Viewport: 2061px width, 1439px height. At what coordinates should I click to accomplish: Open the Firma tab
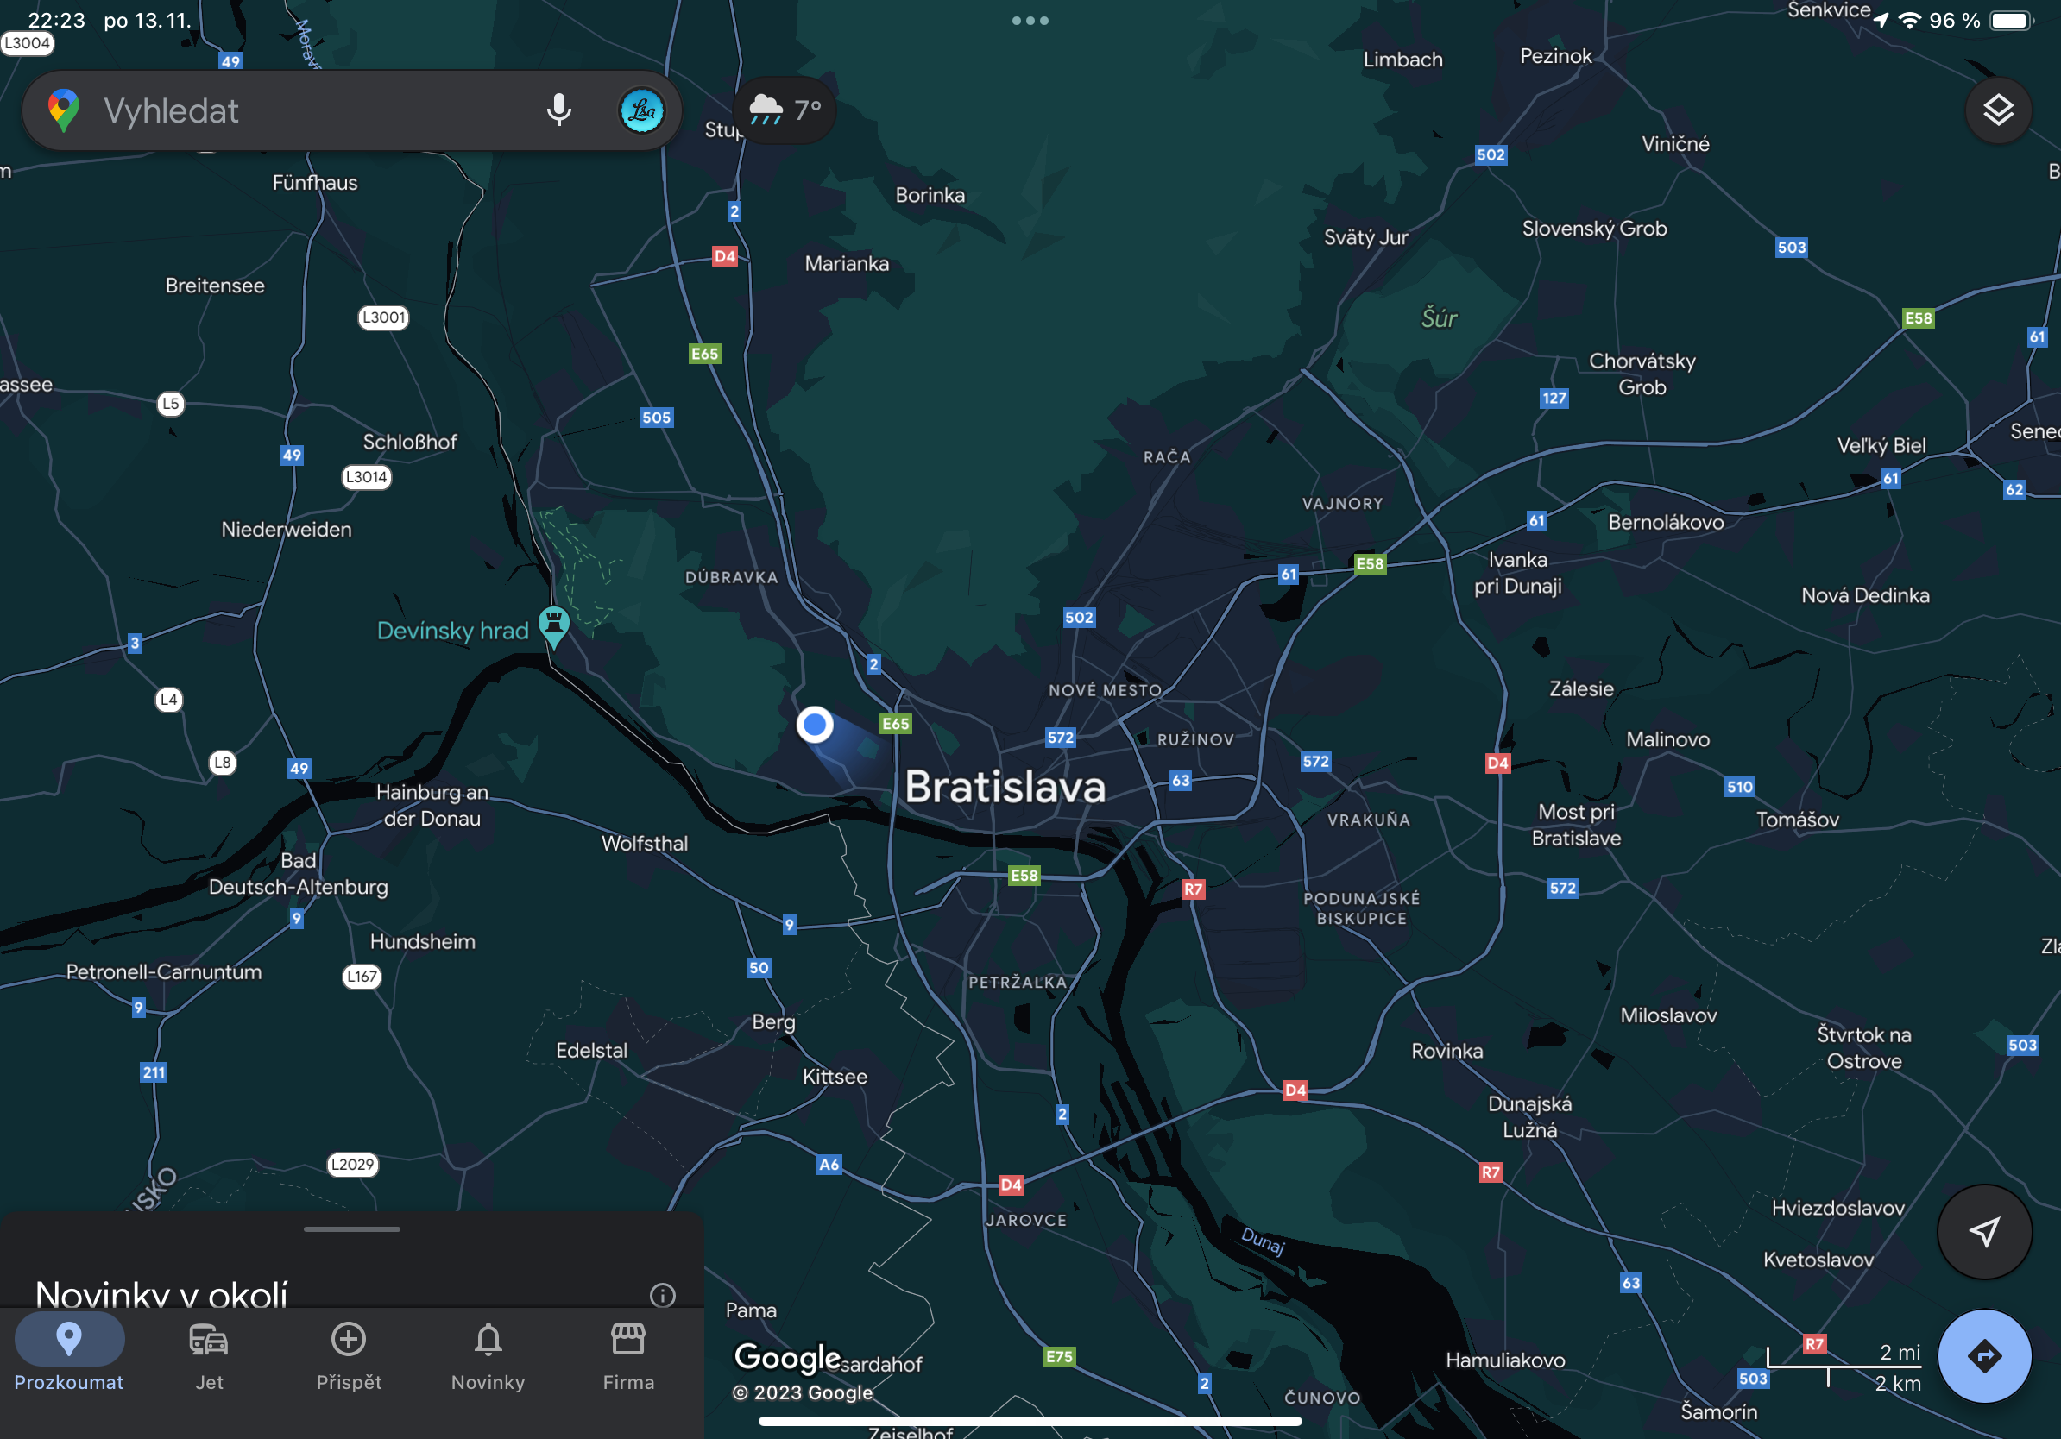627,1355
